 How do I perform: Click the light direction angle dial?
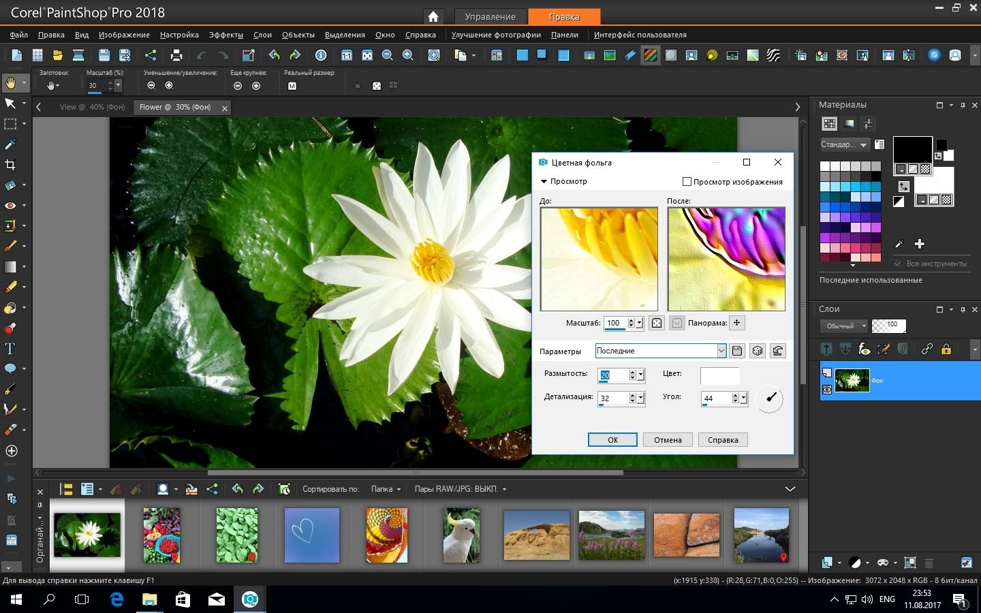770,398
